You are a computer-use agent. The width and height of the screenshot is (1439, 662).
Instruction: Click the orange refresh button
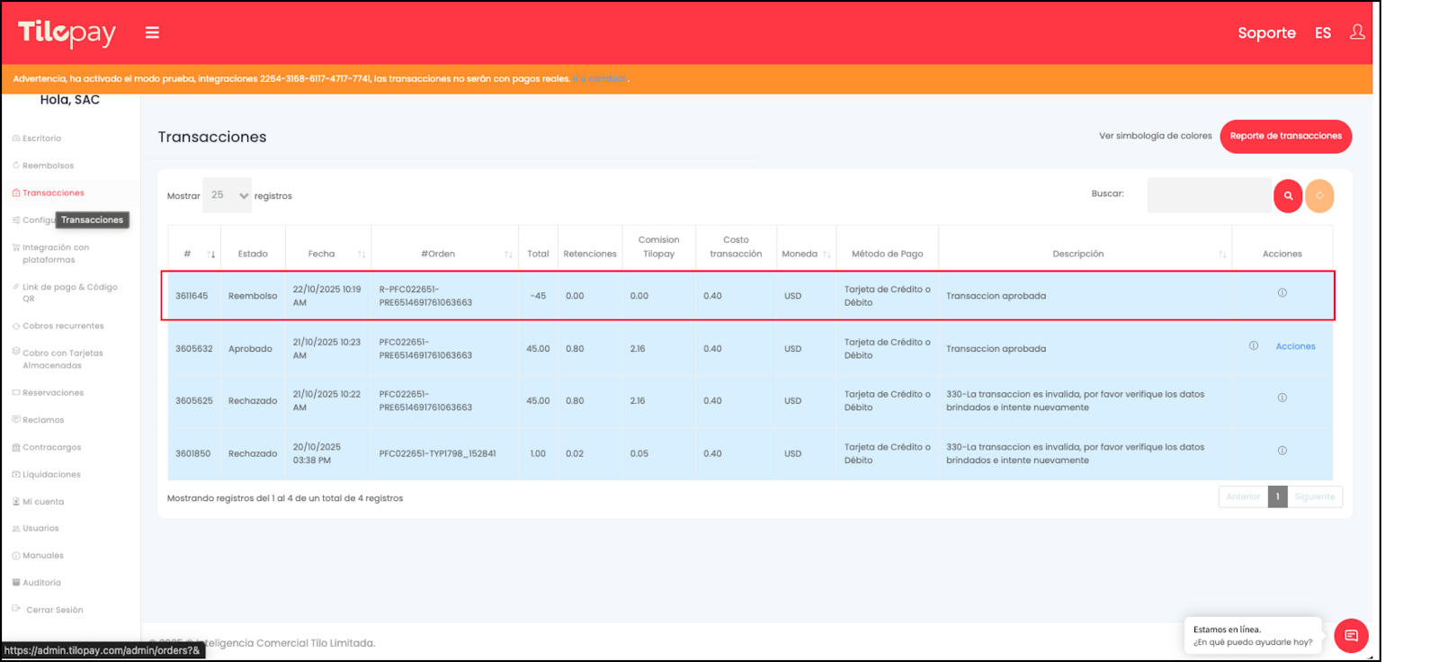pyautogui.click(x=1319, y=195)
